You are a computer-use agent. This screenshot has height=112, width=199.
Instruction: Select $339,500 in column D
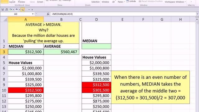pos(96,74)
